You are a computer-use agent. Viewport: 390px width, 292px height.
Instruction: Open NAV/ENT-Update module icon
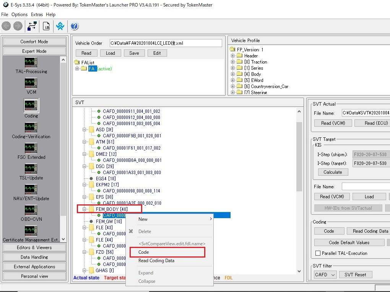tap(31, 189)
